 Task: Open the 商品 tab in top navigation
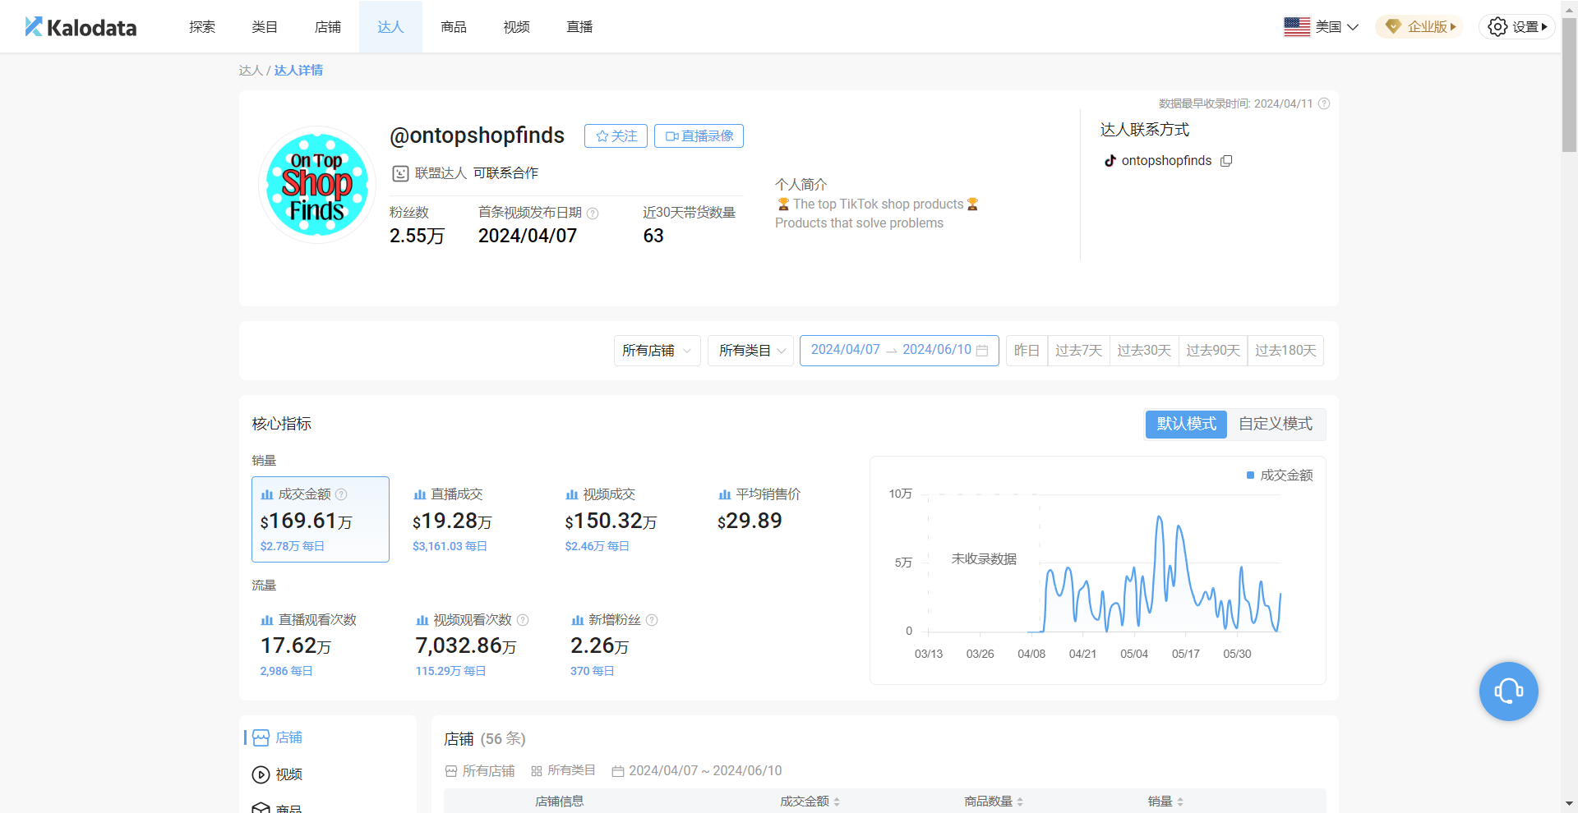pyautogui.click(x=454, y=27)
